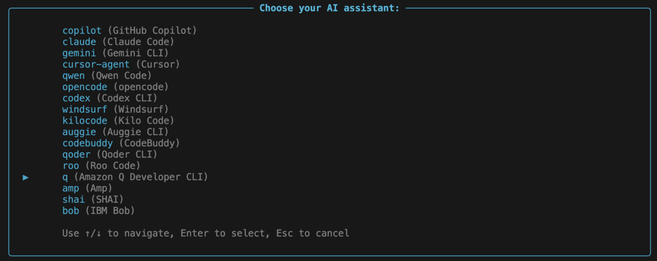Click the navigation hint text at bottom

(x=206, y=233)
